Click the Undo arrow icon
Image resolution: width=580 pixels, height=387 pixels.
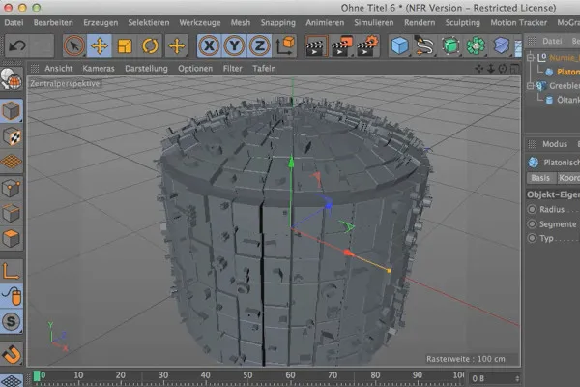pos(15,45)
